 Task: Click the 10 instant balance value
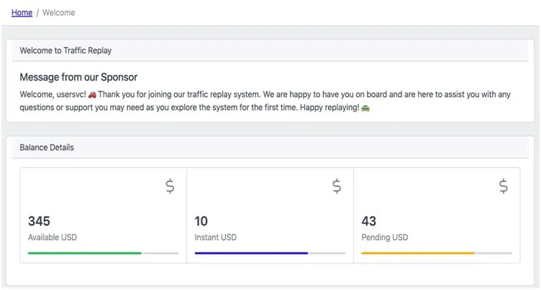pos(201,221)
